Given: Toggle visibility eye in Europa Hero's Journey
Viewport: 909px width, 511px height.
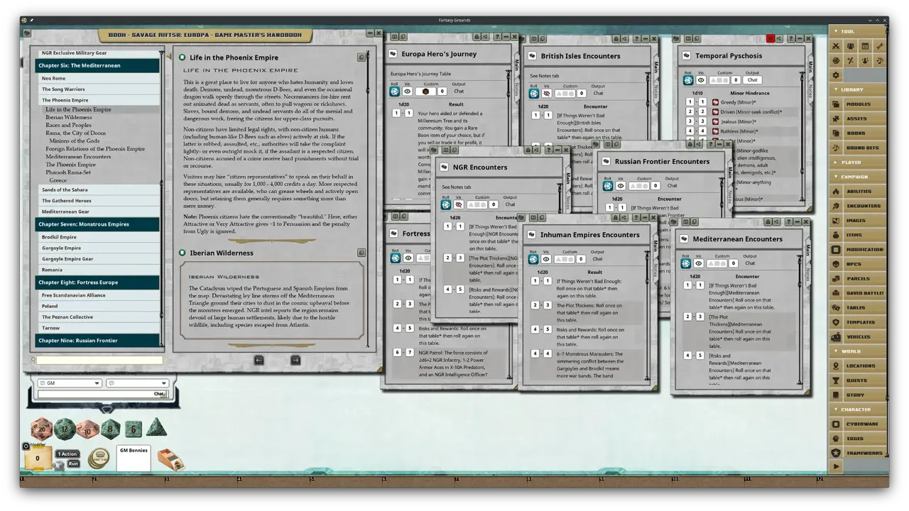Looking at the screenshot, I should click(408, 91).
